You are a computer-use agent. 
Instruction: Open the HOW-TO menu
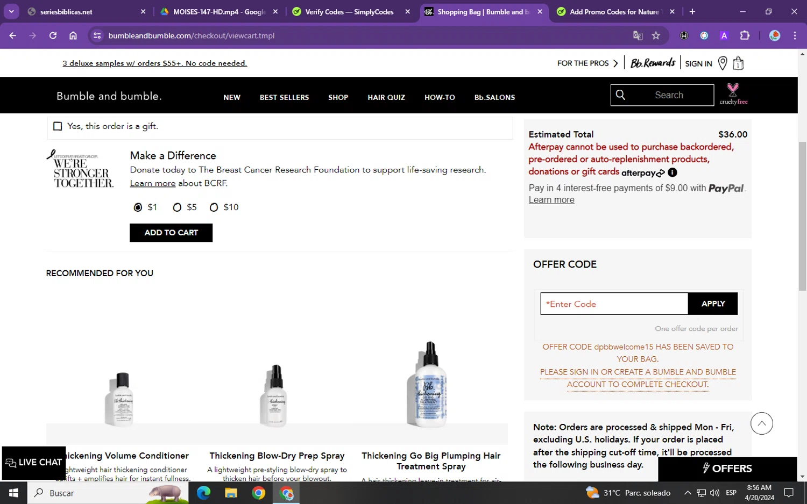[x=440, y=97]
